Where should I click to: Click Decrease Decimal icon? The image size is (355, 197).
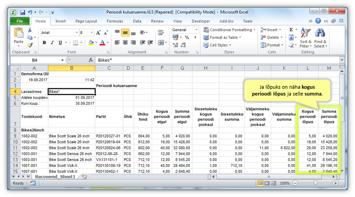183,45
